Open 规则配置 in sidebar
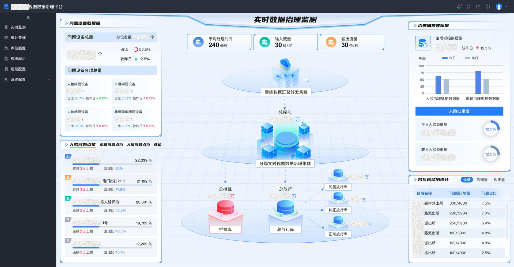 pyautogui.click(x=18, y=69)
